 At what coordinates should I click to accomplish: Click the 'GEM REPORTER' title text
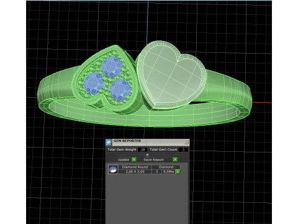coord(127,141)
